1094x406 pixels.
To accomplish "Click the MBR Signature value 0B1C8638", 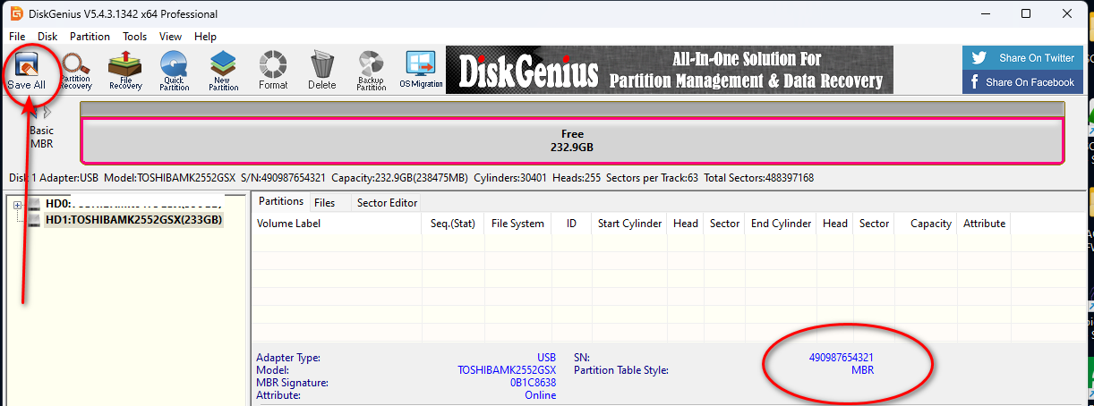I will (x=533, y=383).
